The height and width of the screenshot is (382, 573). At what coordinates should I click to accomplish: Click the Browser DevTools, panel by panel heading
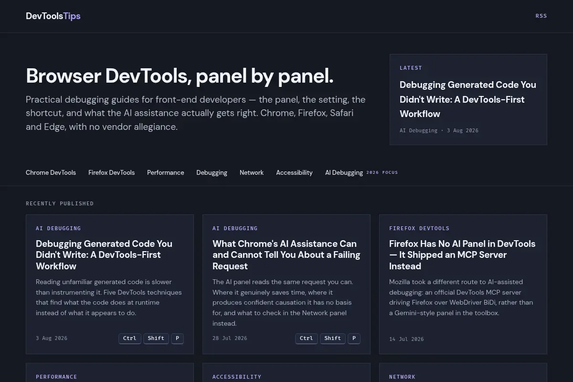pyautogui.click(x=180, y=76)
